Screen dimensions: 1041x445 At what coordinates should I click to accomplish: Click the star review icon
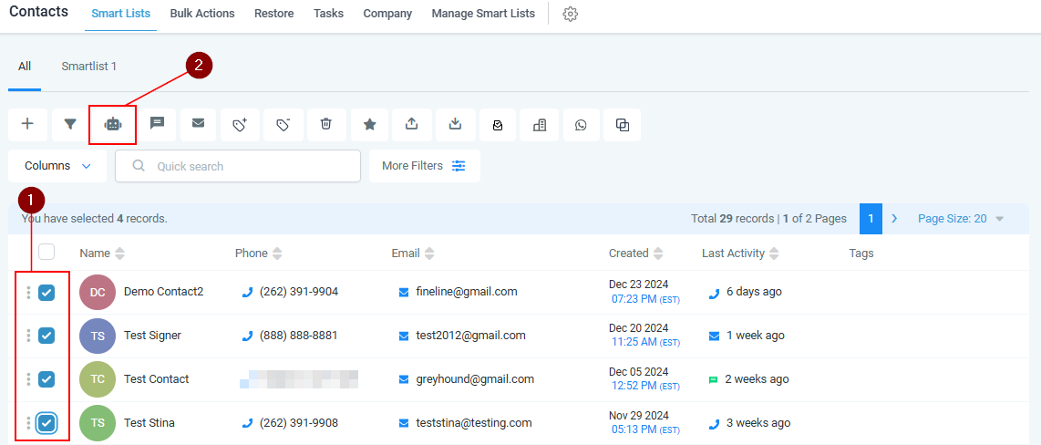click(370, 124)
